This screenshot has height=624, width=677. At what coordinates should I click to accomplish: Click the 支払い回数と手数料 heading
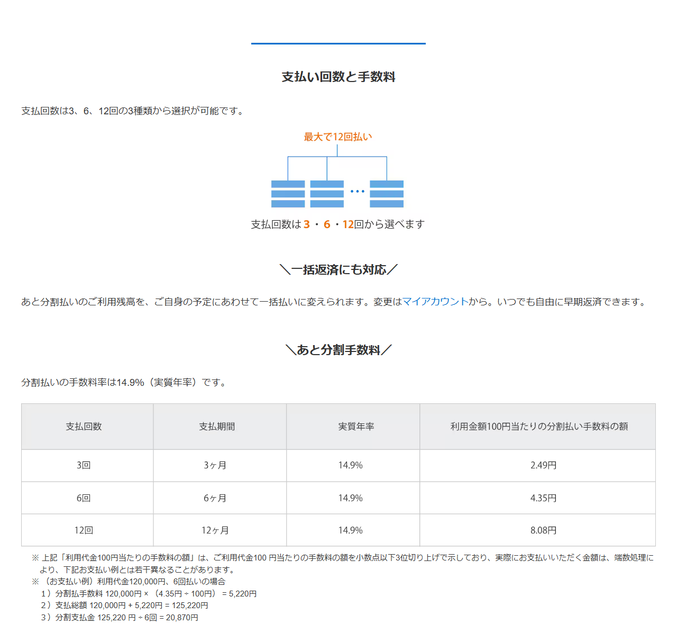click(338, 77)
